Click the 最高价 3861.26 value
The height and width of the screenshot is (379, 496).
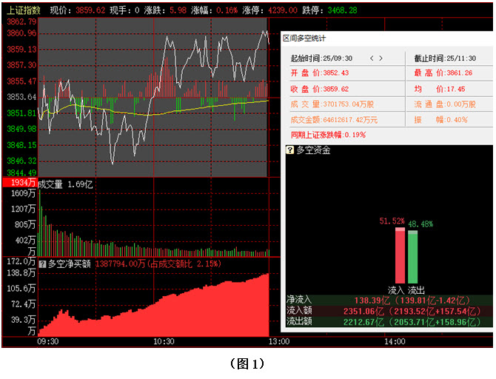(x=459, y=73)
